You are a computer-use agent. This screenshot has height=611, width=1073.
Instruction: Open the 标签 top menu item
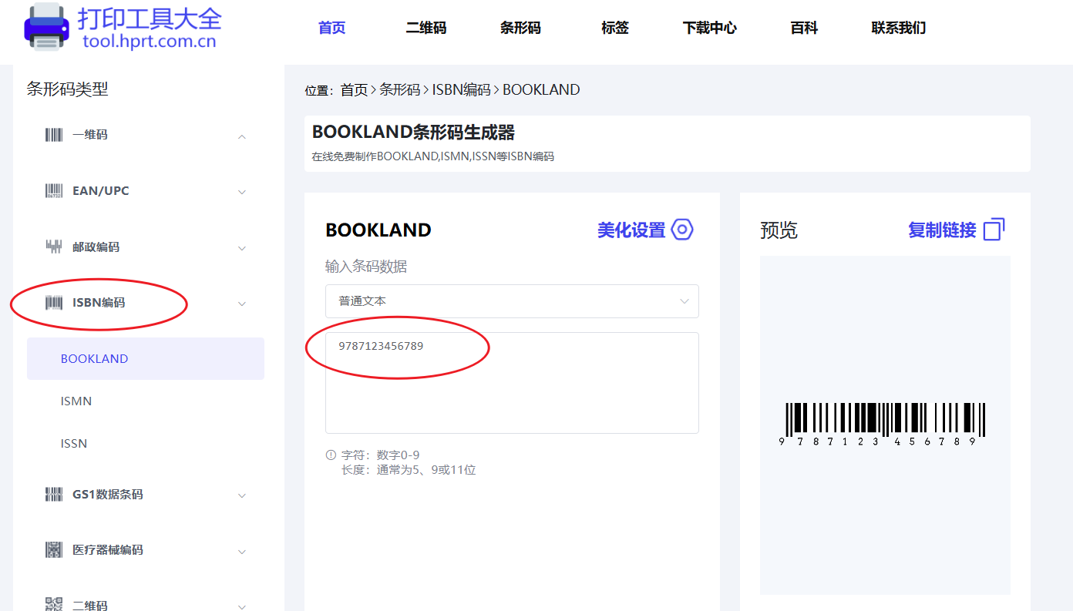click(615, 28)
